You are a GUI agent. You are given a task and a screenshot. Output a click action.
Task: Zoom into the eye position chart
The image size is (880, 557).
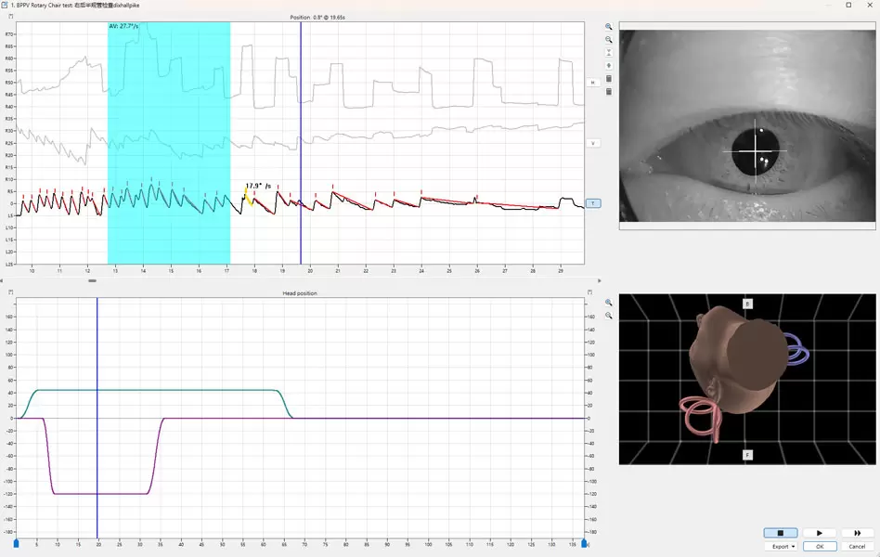[608, 28]
